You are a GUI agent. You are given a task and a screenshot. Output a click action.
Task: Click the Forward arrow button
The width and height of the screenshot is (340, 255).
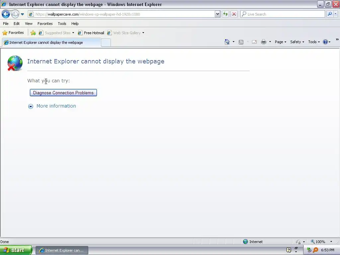(15, 14)
